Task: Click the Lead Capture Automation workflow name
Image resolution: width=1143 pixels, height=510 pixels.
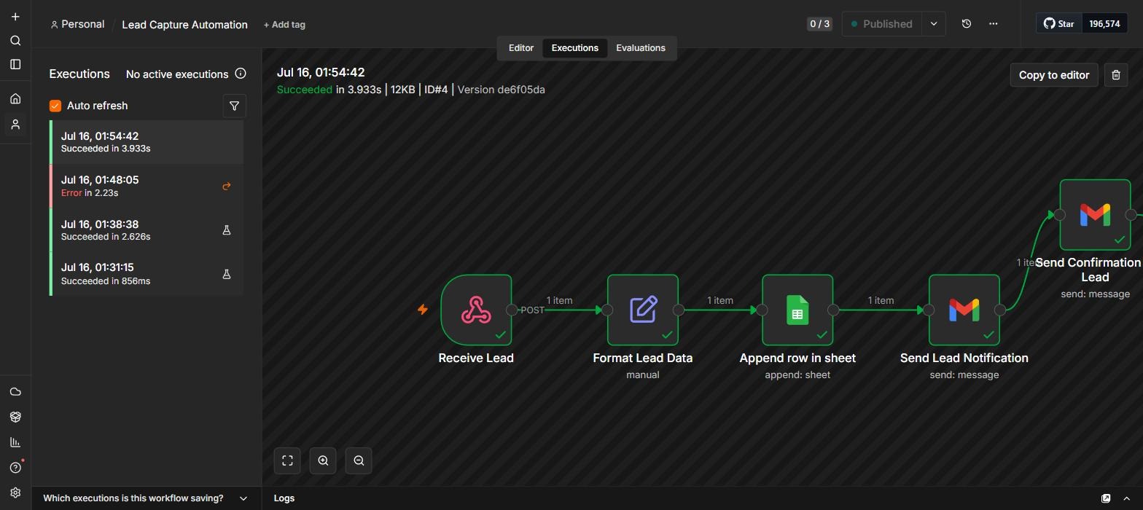Action: point(184,25)
